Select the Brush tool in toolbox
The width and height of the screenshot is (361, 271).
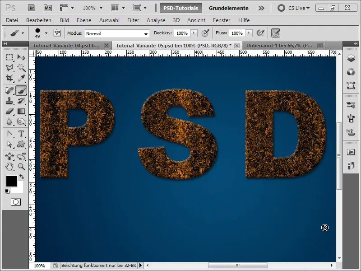point(21,90)
